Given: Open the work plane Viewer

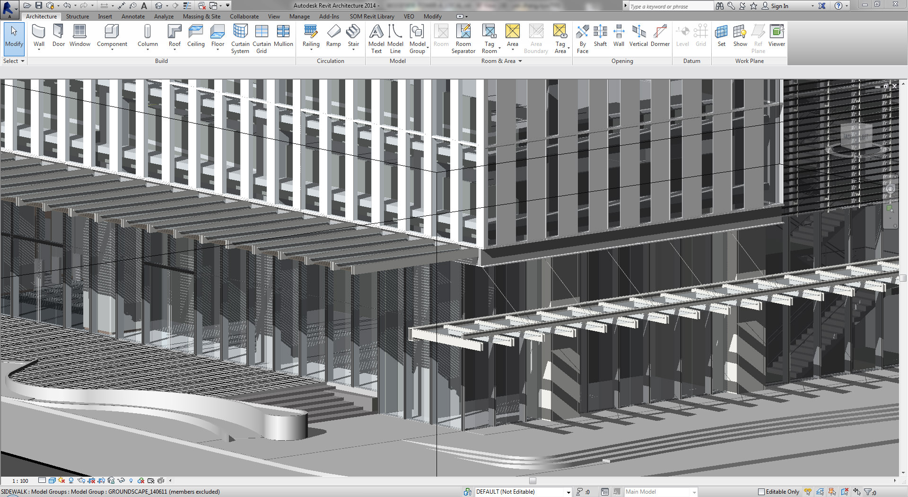Looking at the screenshot, I should 777,36.
